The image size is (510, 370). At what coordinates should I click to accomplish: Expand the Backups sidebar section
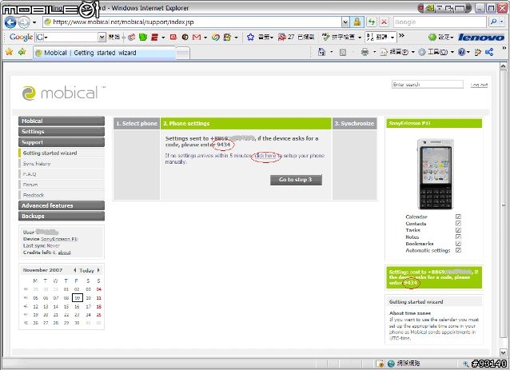click(x=62, y=216)
